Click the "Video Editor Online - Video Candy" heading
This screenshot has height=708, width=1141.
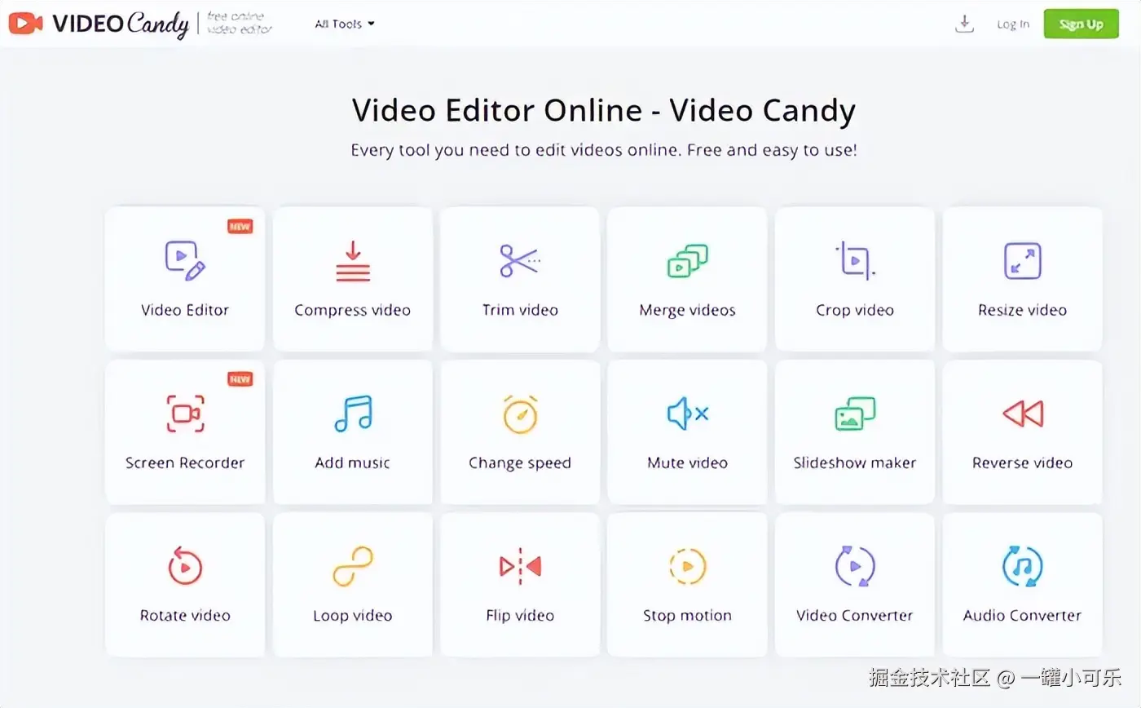[x=604, y=111]
